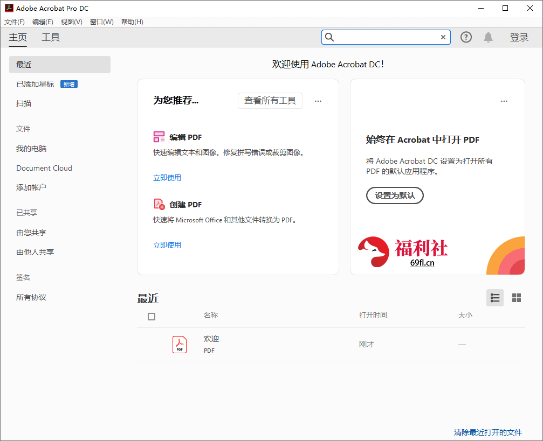Maximize the Acrobat window

[x=505, y=8]
